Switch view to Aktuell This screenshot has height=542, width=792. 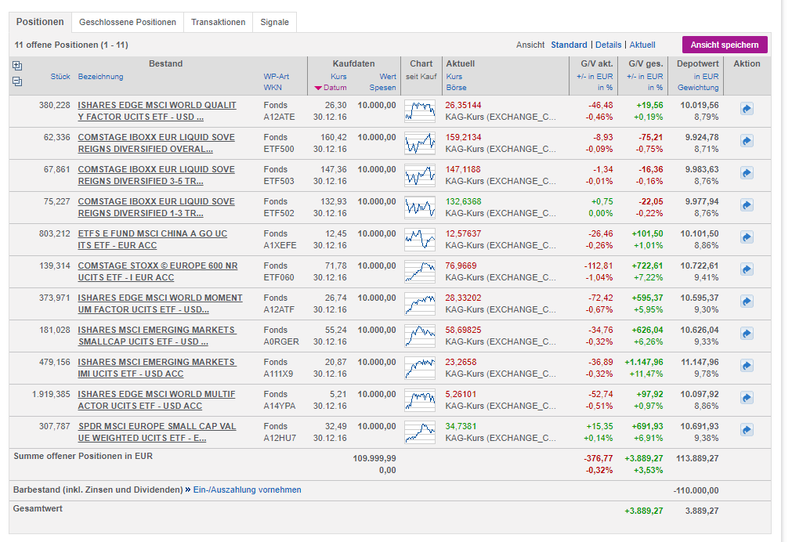(642, 45)
